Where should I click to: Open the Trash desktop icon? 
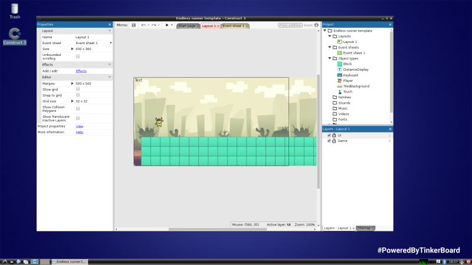pos(14,11)
